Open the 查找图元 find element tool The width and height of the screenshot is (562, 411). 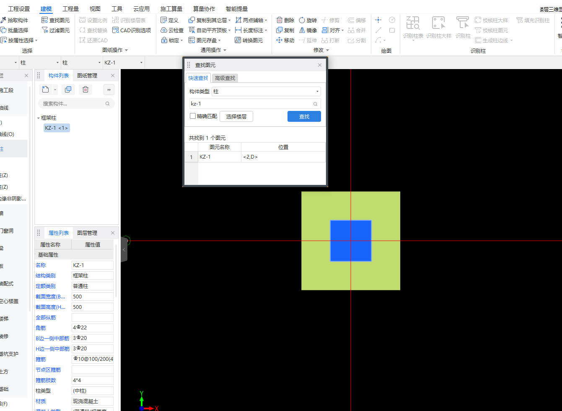[x=56, y=20]
